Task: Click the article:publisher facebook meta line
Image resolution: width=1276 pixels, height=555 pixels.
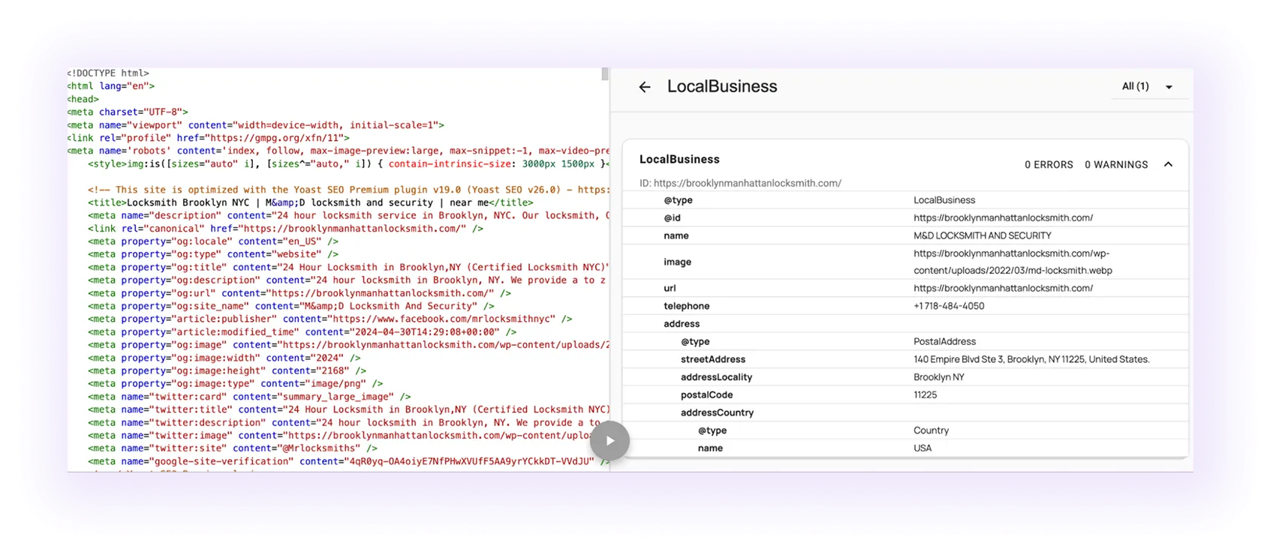Action: [x=330, y=319]
